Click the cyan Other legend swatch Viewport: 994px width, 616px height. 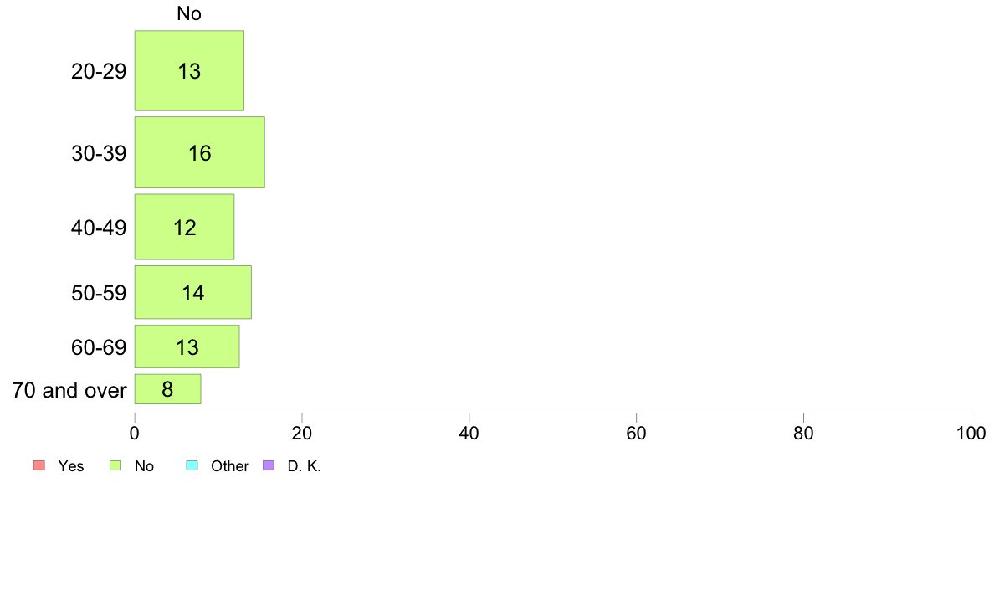192,465
